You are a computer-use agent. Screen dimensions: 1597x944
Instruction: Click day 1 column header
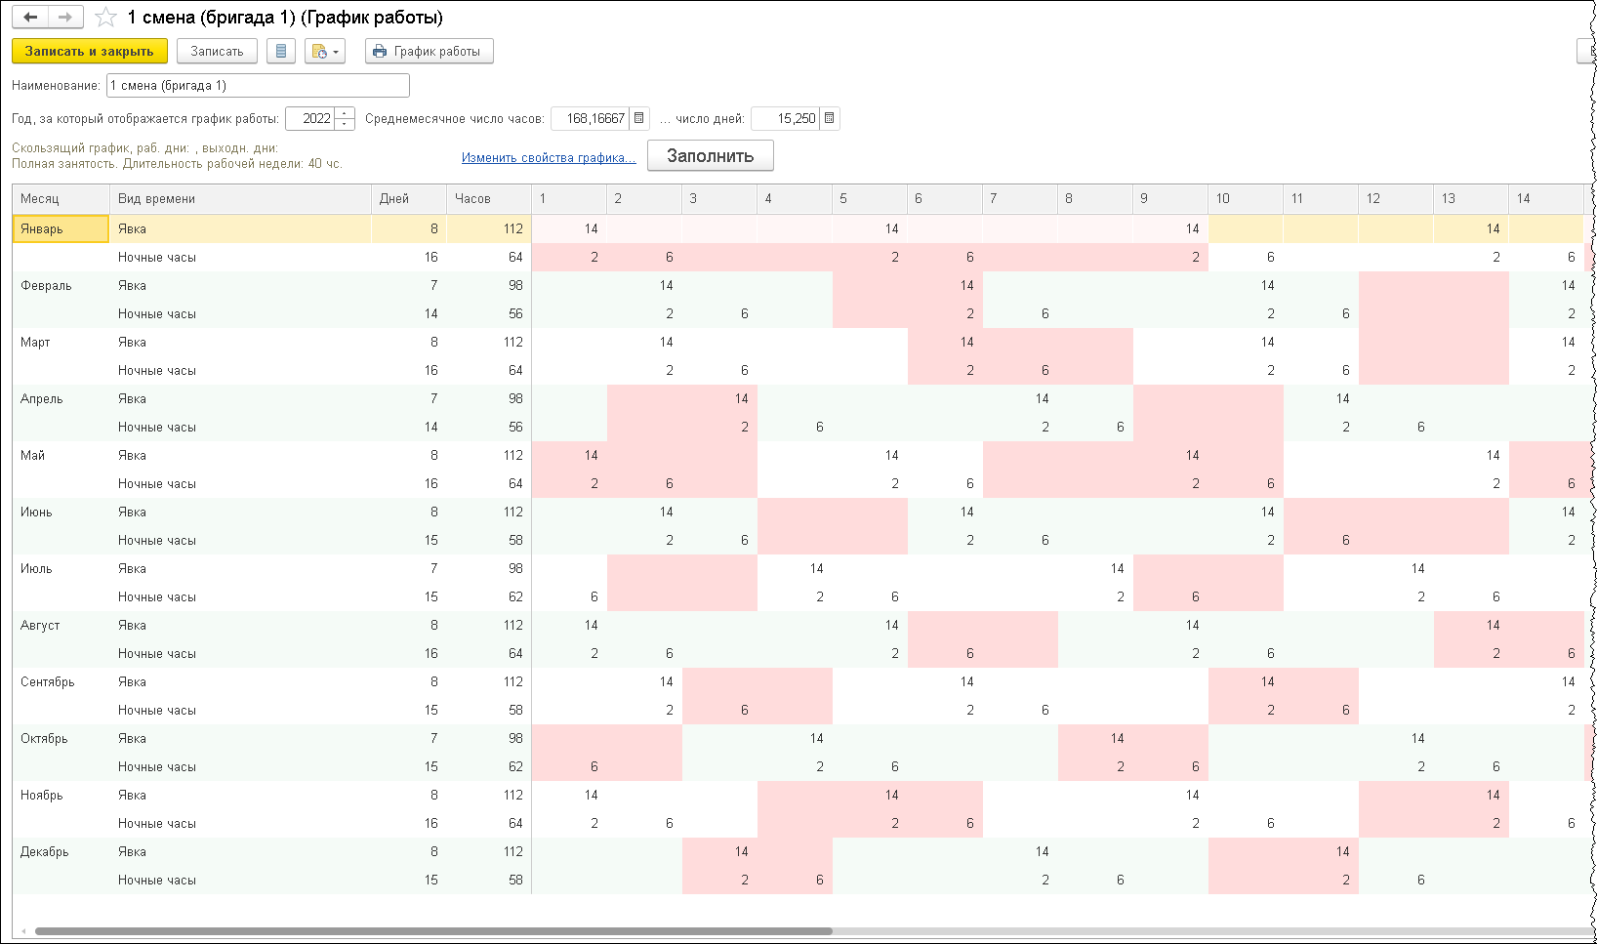pyautogui.click(x=569, y=198)
